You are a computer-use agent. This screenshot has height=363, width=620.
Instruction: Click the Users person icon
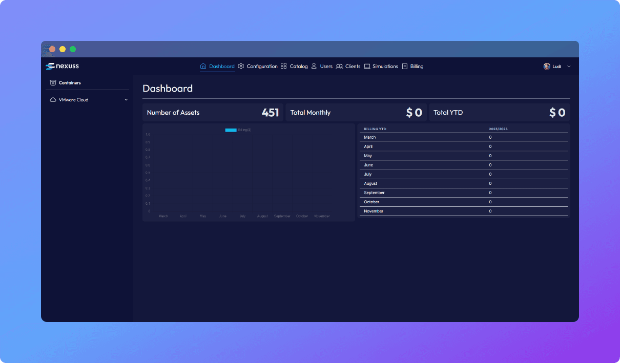click(x=314, y=66)
